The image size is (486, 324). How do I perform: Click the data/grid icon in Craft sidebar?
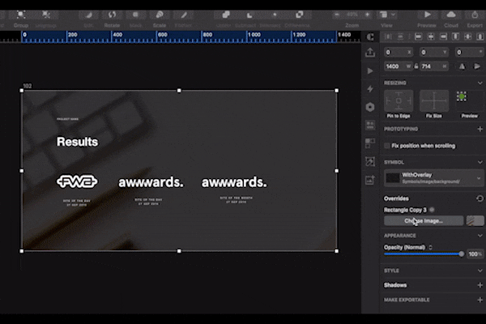point(370,126)
